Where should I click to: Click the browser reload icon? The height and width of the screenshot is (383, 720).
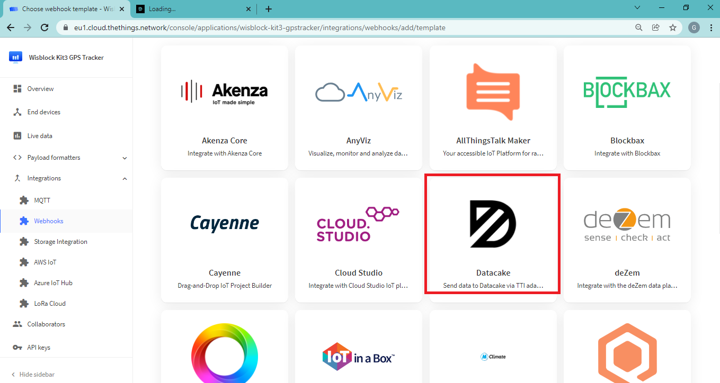(x=45, y=28)
